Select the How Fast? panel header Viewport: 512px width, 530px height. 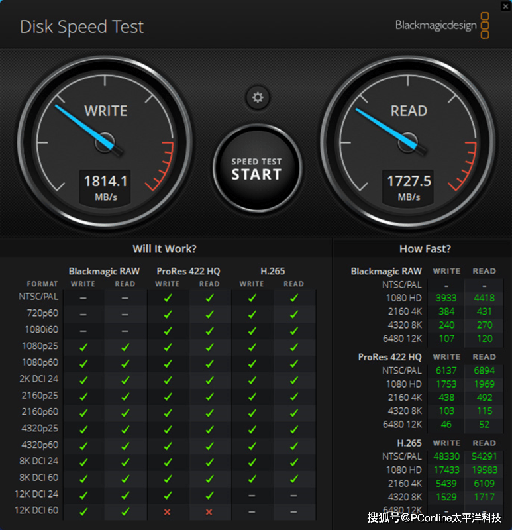click(x=425, y=249)
